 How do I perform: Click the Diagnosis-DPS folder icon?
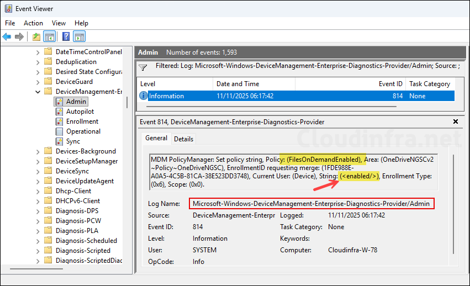tap(48, 210)
